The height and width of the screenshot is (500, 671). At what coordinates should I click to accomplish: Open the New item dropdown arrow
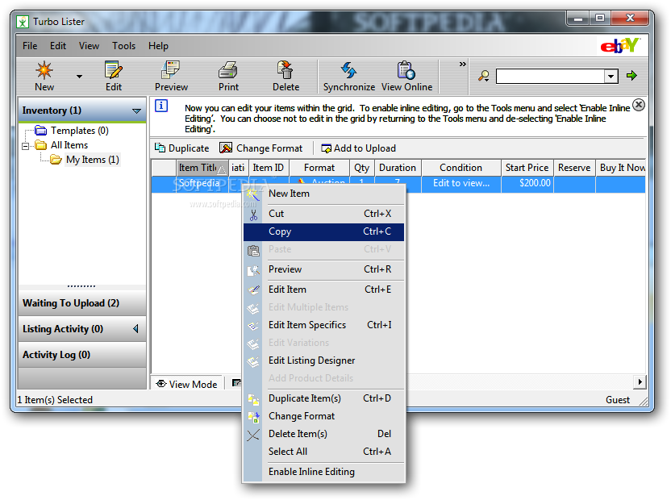click(79, 77)
